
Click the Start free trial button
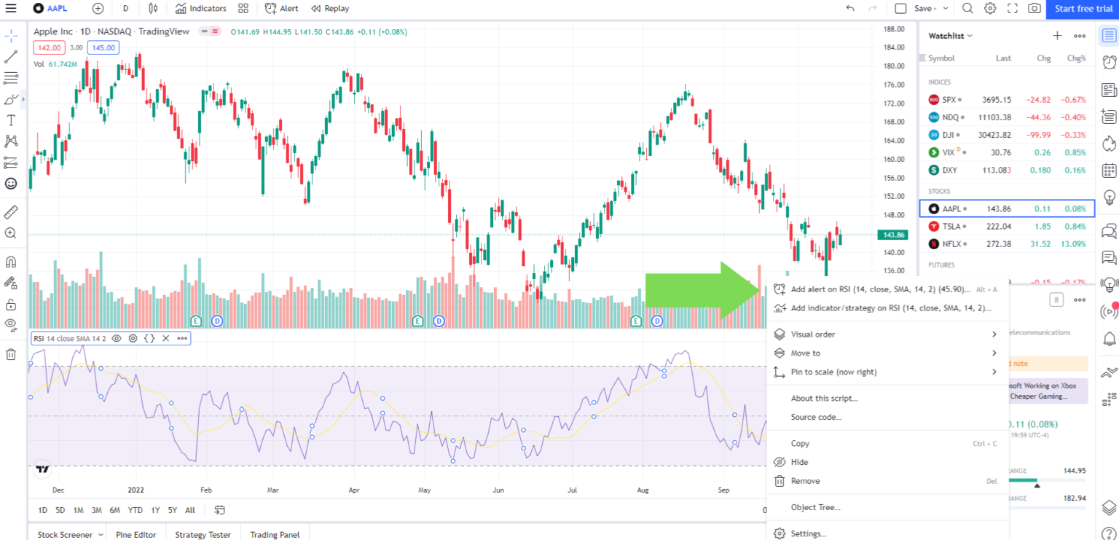click(x=1083, y=9)
